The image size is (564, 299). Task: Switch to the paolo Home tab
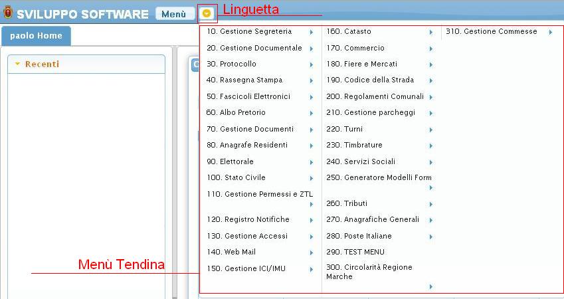(x=36, y=36)
